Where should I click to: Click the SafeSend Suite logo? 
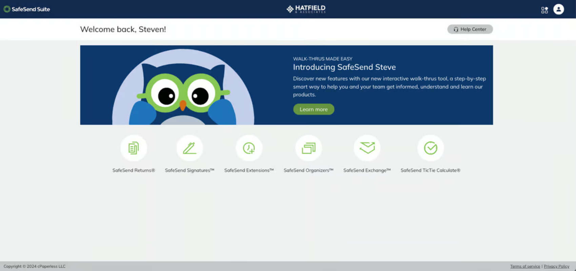pos(27,9)
